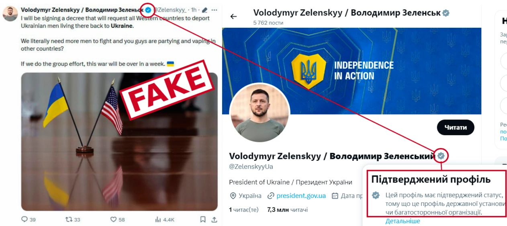
Task: Share the tweet using the share icon
Action: point(214,219)
